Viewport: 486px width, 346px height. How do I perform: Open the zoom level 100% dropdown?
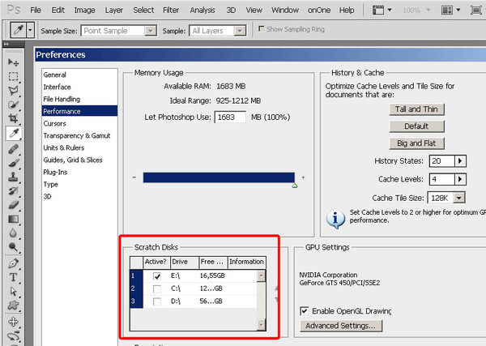428,11
